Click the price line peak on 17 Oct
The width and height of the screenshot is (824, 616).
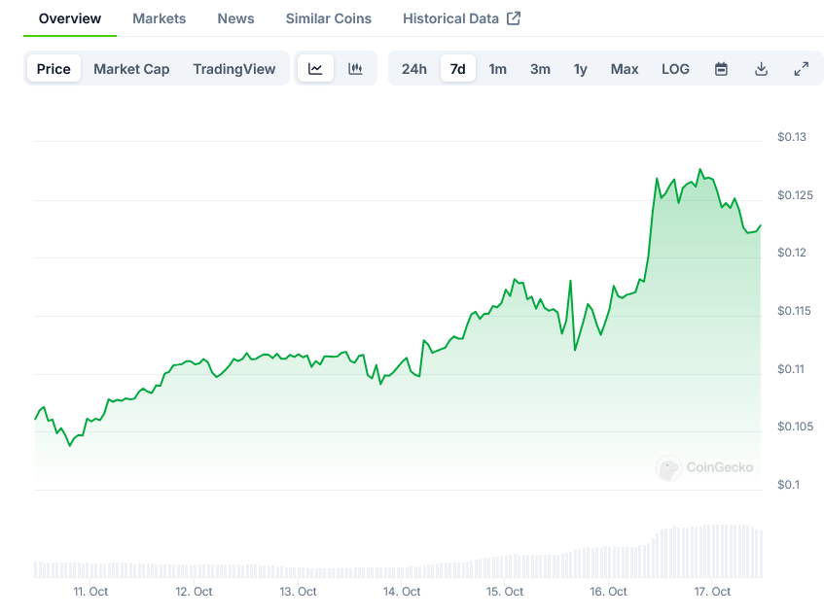[700, 169]
